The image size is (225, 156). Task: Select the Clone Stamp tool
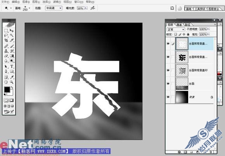pyautogui.click(x=6, y=51)
